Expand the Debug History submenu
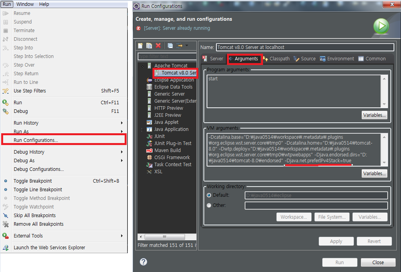This screenshot has height=272, width=401. click(x=122, y=152)
